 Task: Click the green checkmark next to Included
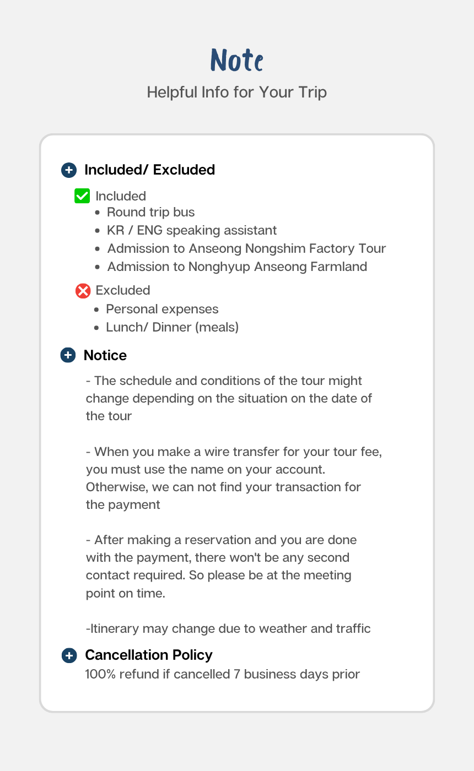[82, 196]
